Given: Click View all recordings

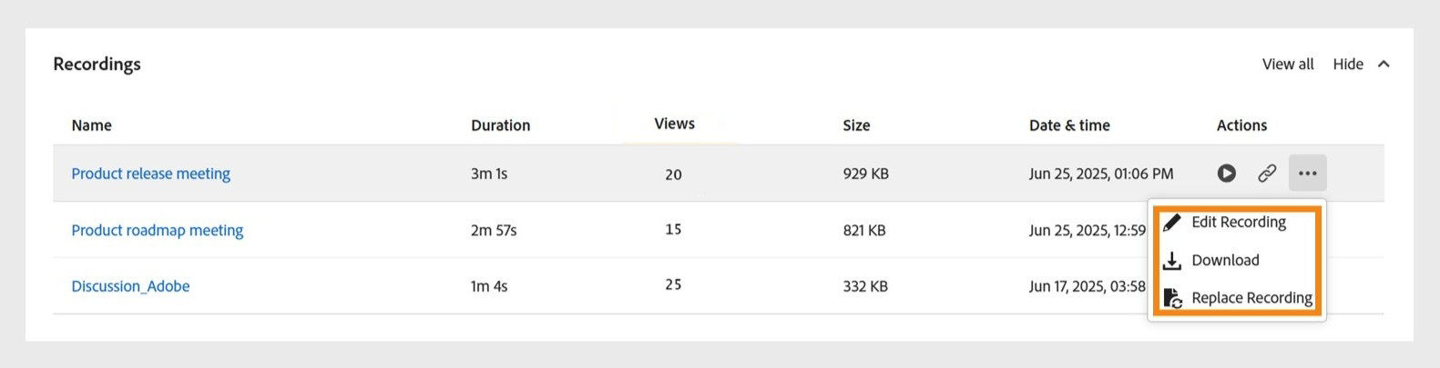Looking at the screenshot, I should (x=1288, y=64).
